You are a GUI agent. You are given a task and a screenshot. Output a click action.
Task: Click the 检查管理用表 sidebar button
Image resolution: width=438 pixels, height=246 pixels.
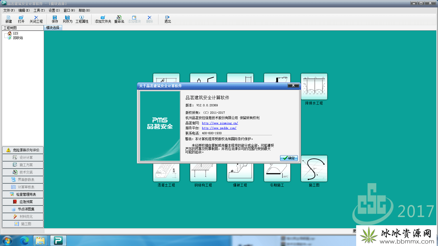click(x=23, y=194)
